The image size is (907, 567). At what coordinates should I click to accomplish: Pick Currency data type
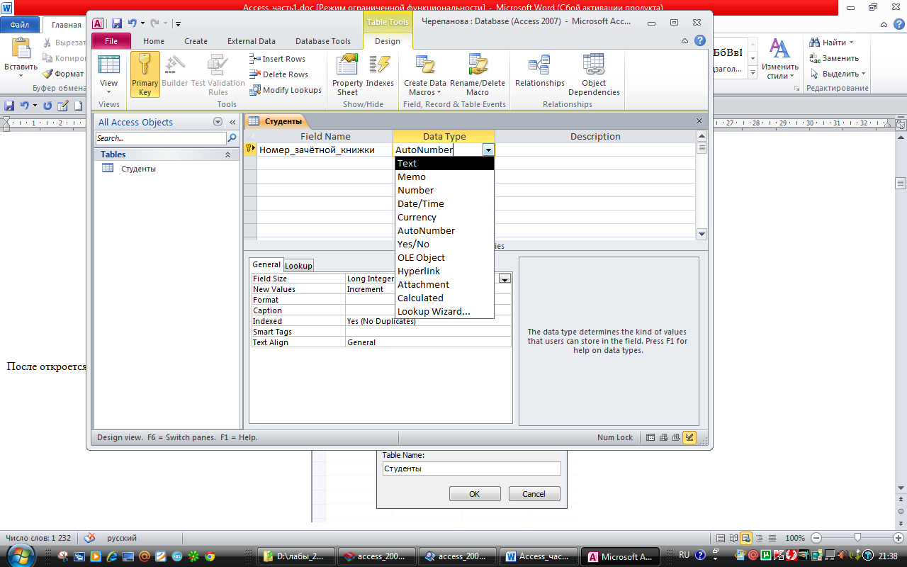tap(444, 218)
